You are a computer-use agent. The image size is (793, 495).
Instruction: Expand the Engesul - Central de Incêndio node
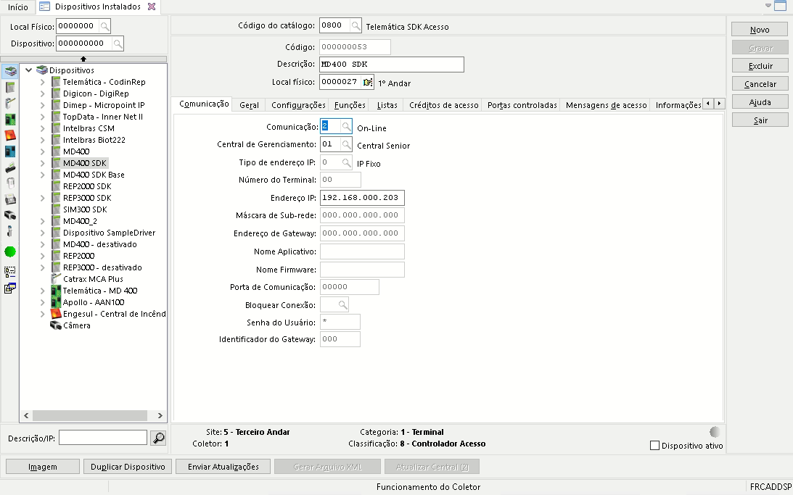(43, 314)
